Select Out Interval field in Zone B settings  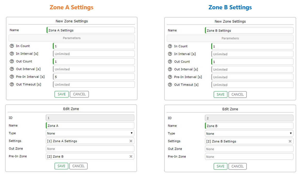click(252, 69)
